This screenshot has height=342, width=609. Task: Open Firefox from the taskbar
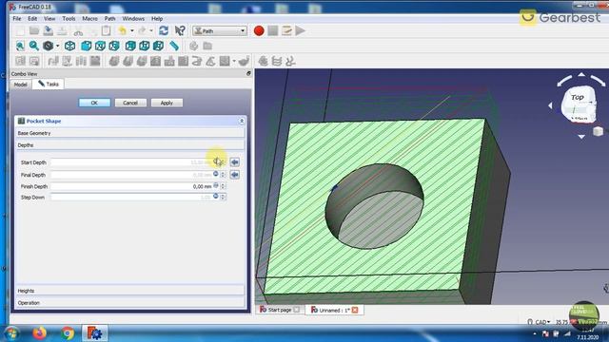[x=39, y=332]
